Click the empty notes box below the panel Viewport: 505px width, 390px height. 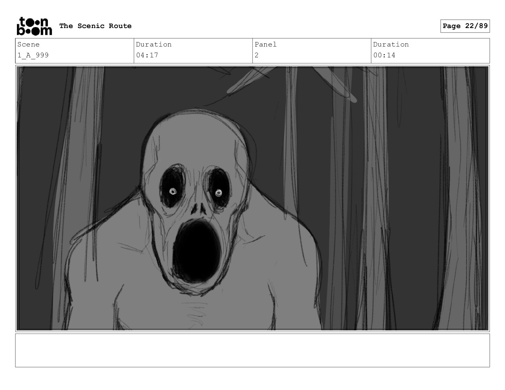(x=252, y=350)
